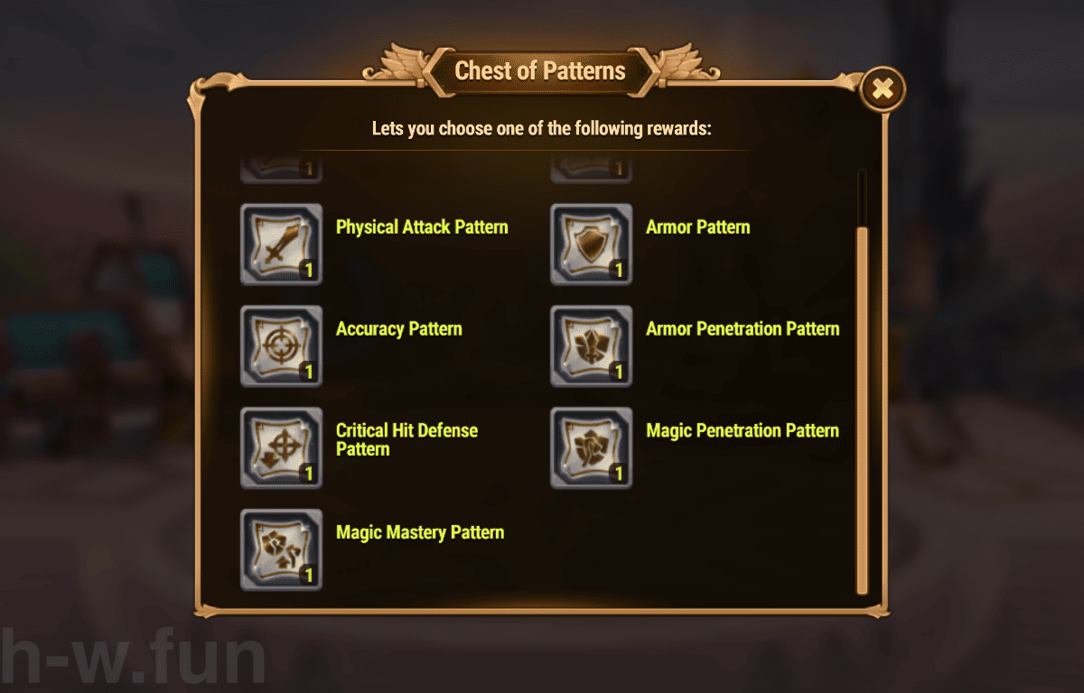
Task: Select the Magic Mastery Pattern icon
Action: 281,549
